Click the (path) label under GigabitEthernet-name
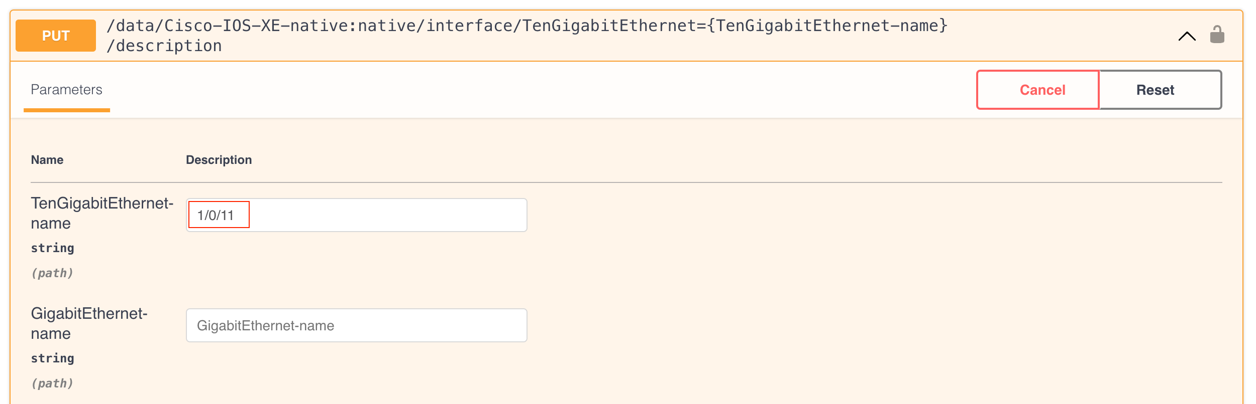Image resolution: width=1256 pixels, height=404 pixels. tap(52, 383)
